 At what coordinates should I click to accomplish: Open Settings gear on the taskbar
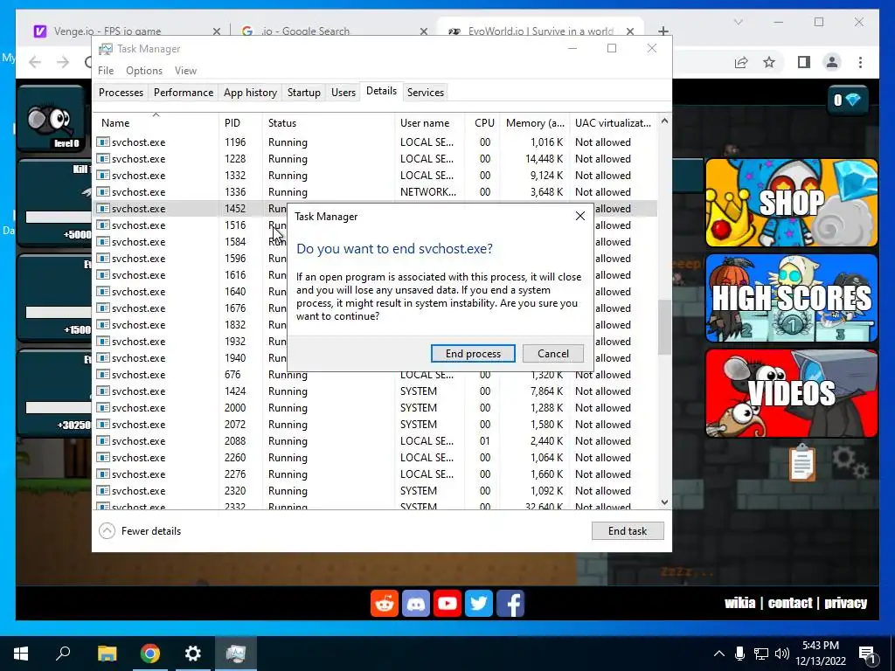pos(192,654)
